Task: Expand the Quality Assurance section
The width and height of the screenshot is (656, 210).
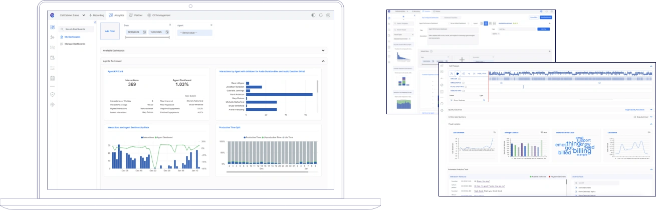Action: pyautogui.click(x=651, y=109)
